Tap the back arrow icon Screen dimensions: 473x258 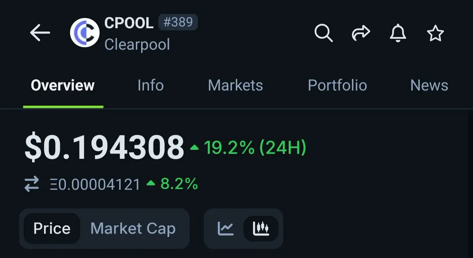40,33
